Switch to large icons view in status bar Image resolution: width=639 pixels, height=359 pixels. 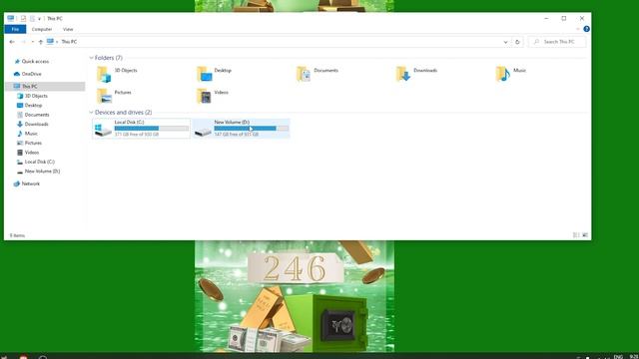(x=585, y=235)
